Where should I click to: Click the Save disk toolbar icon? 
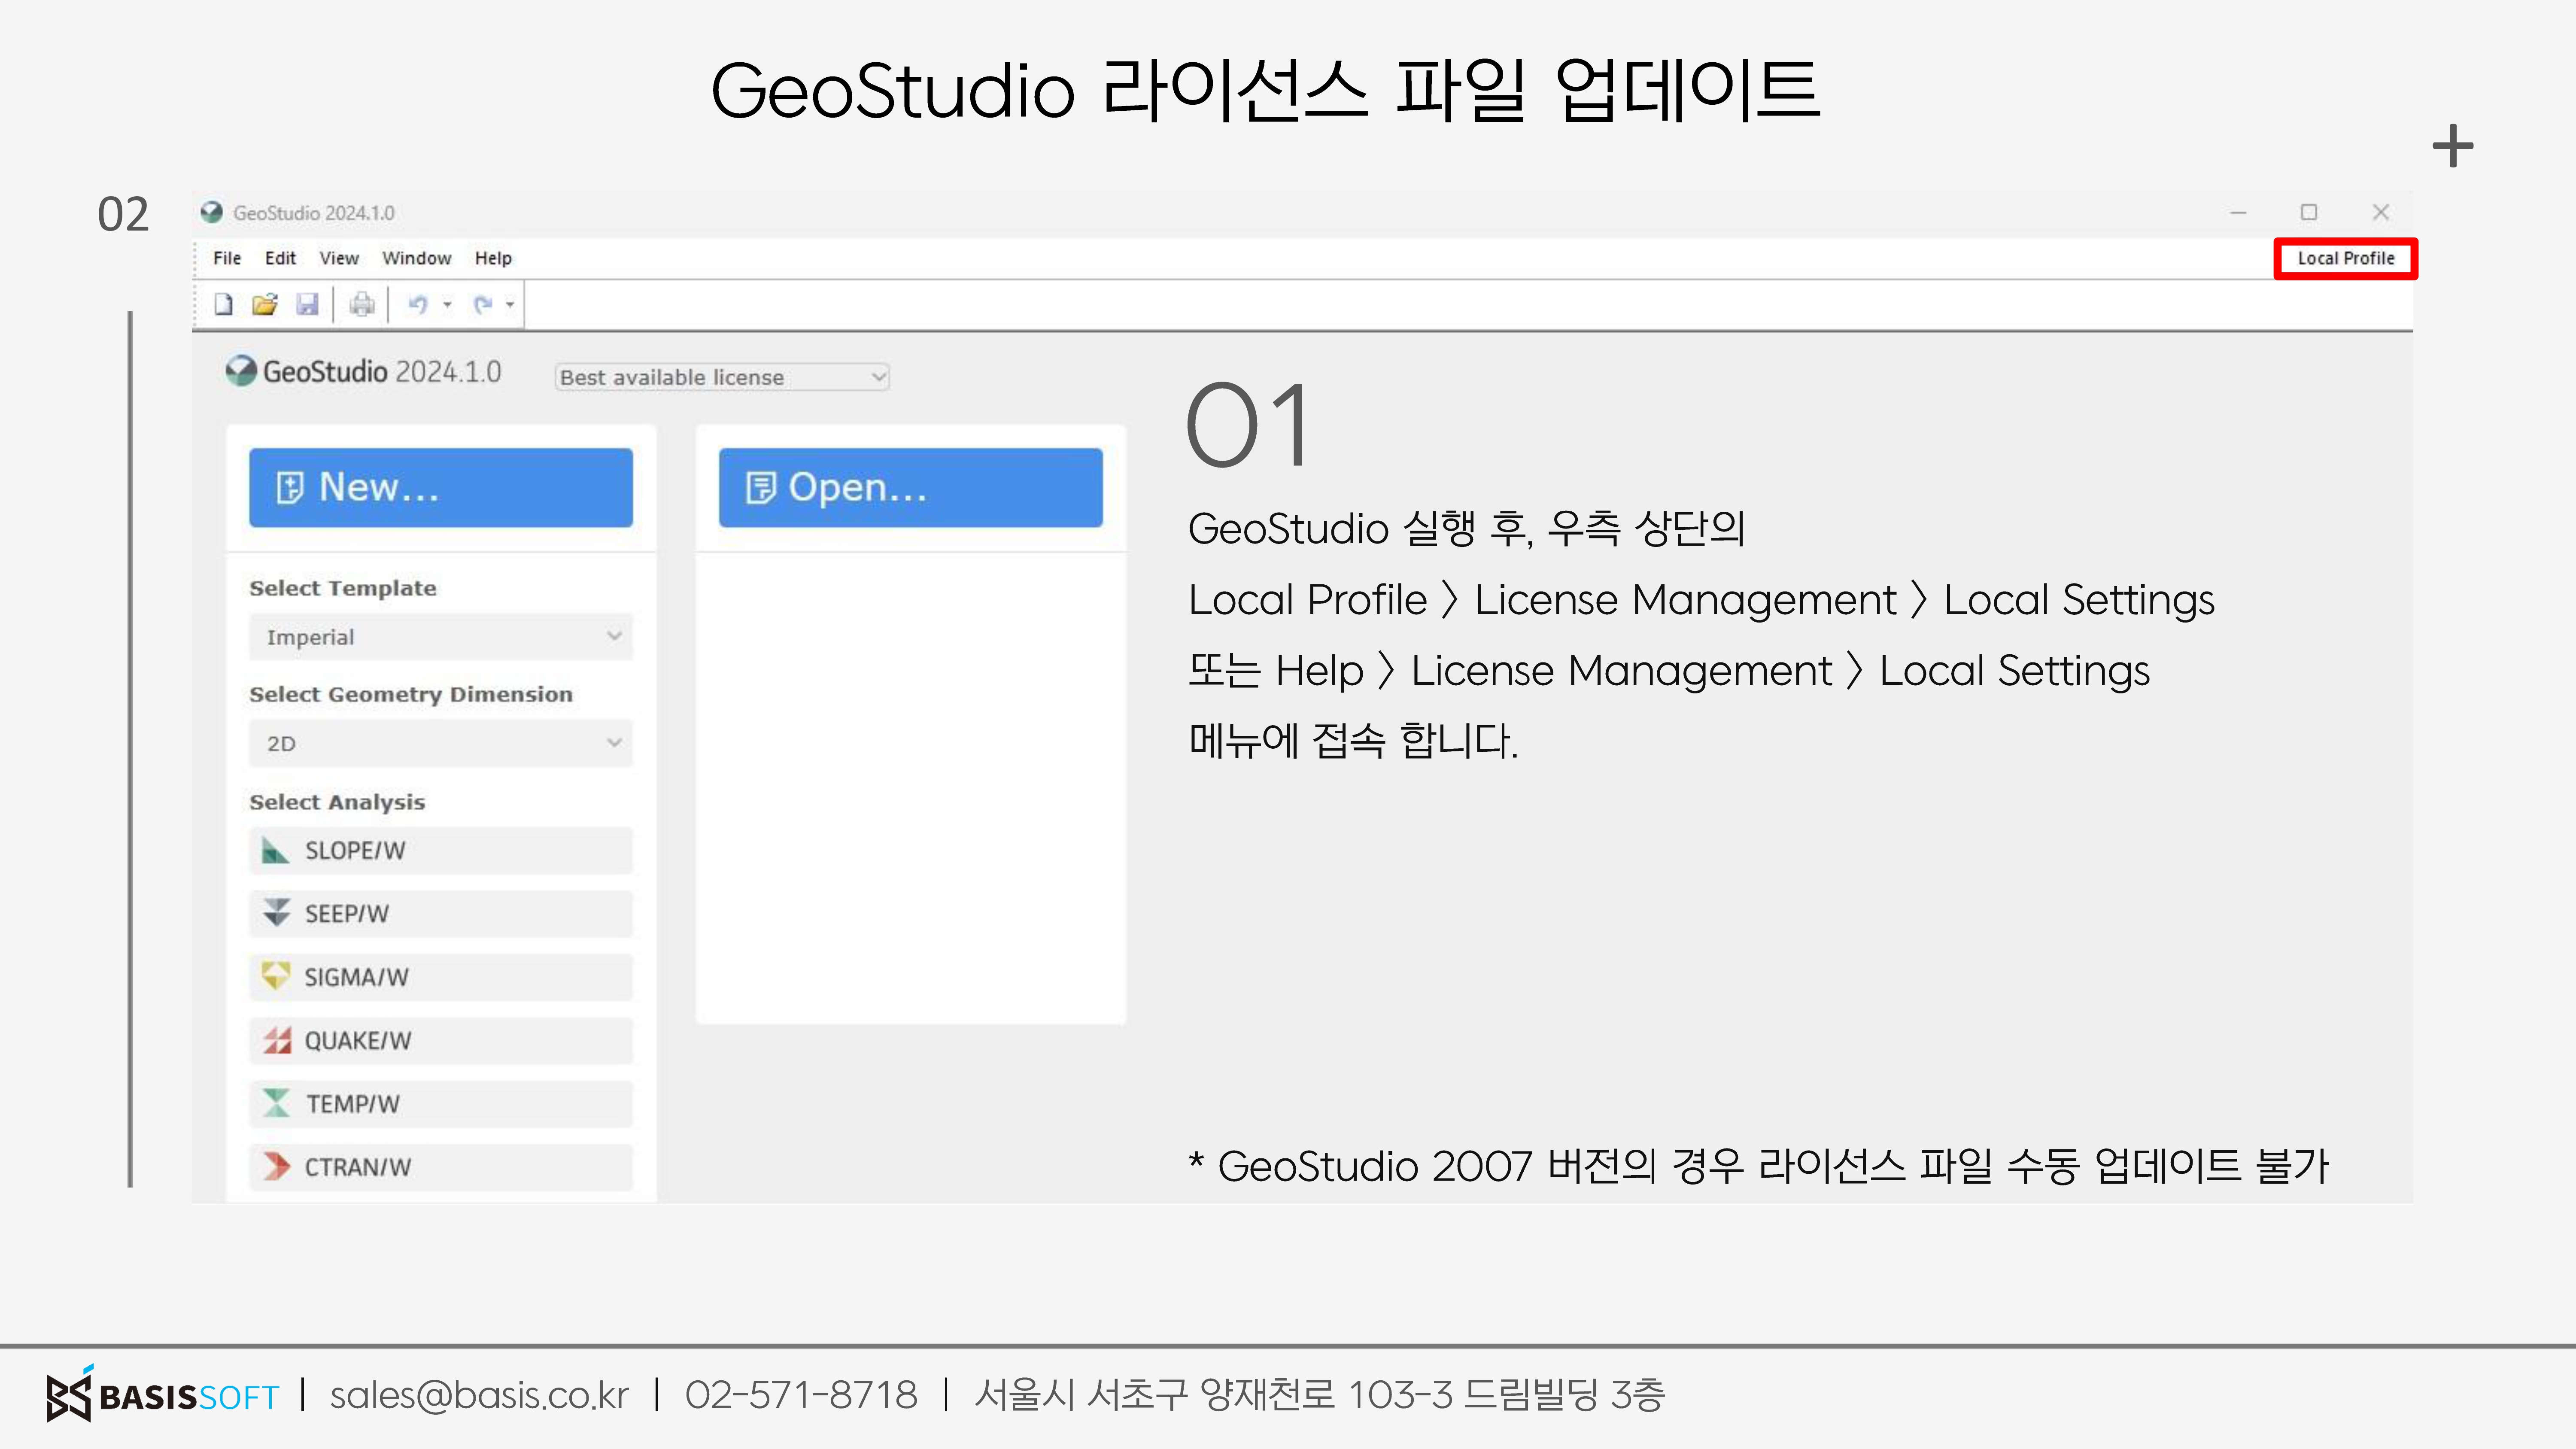tap(307, 304)
